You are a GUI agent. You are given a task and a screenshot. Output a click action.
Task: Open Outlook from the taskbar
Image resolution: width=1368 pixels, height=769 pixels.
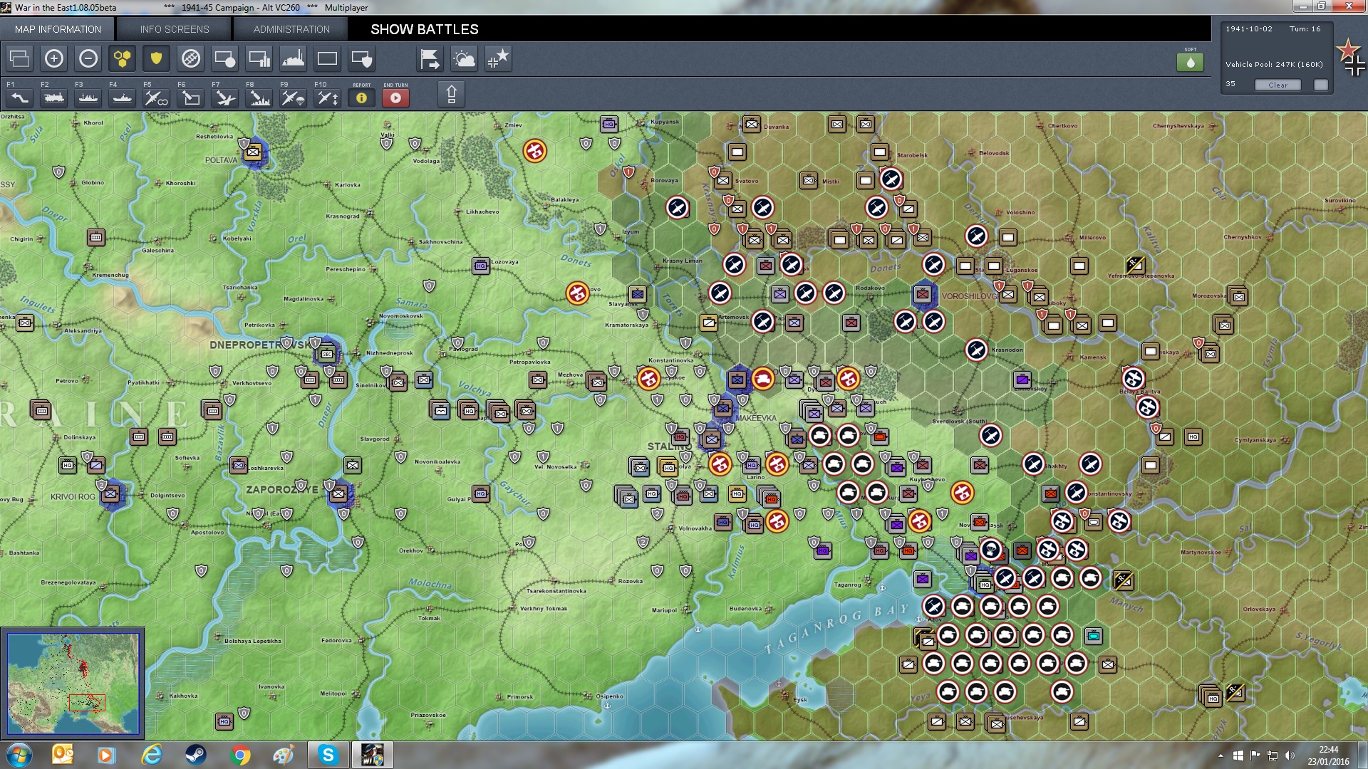[x=63, y=755]
